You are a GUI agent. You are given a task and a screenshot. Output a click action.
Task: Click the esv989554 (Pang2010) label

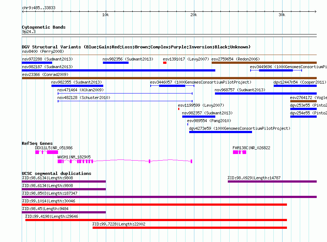pyautogui.click(x=209, y=121)
